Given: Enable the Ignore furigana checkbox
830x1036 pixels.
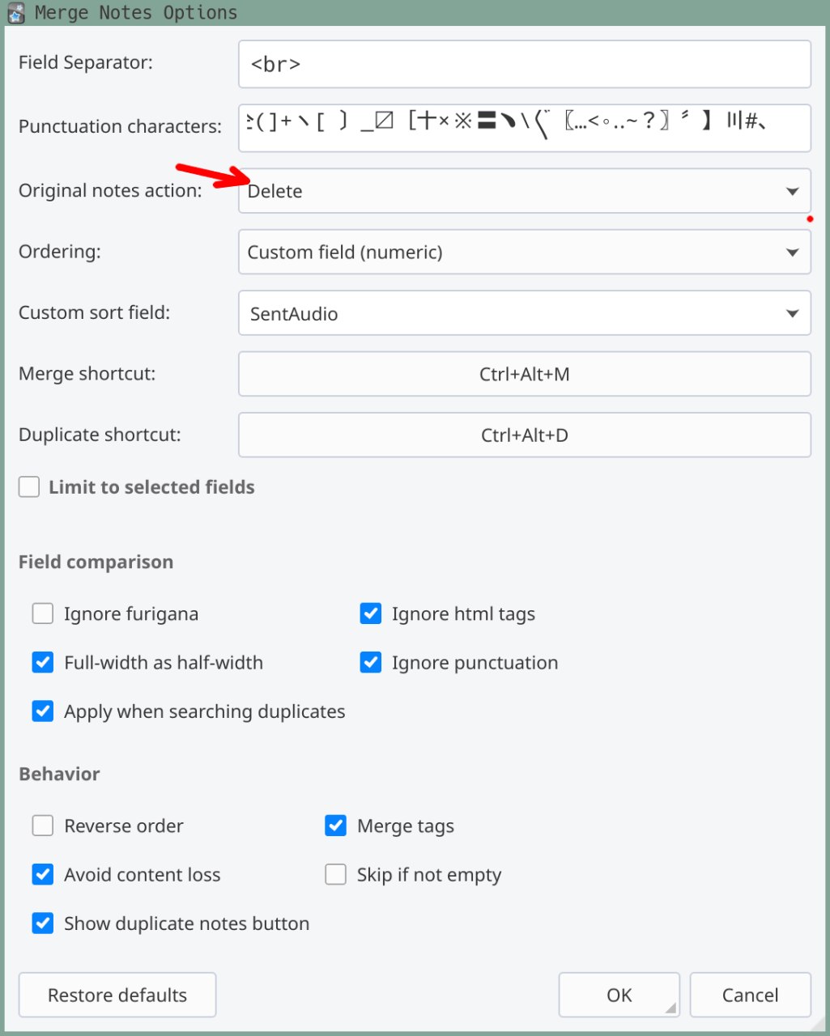Looking at the screenshot, I should point(43,614).
